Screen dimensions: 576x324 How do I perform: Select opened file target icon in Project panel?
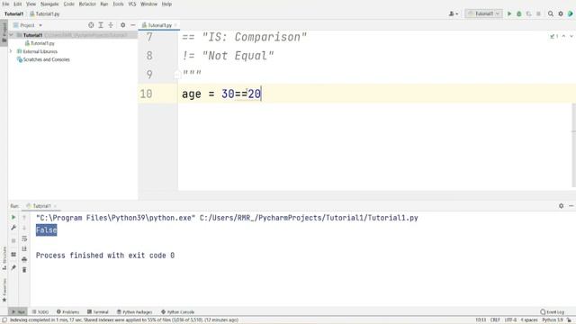point(91,25)
